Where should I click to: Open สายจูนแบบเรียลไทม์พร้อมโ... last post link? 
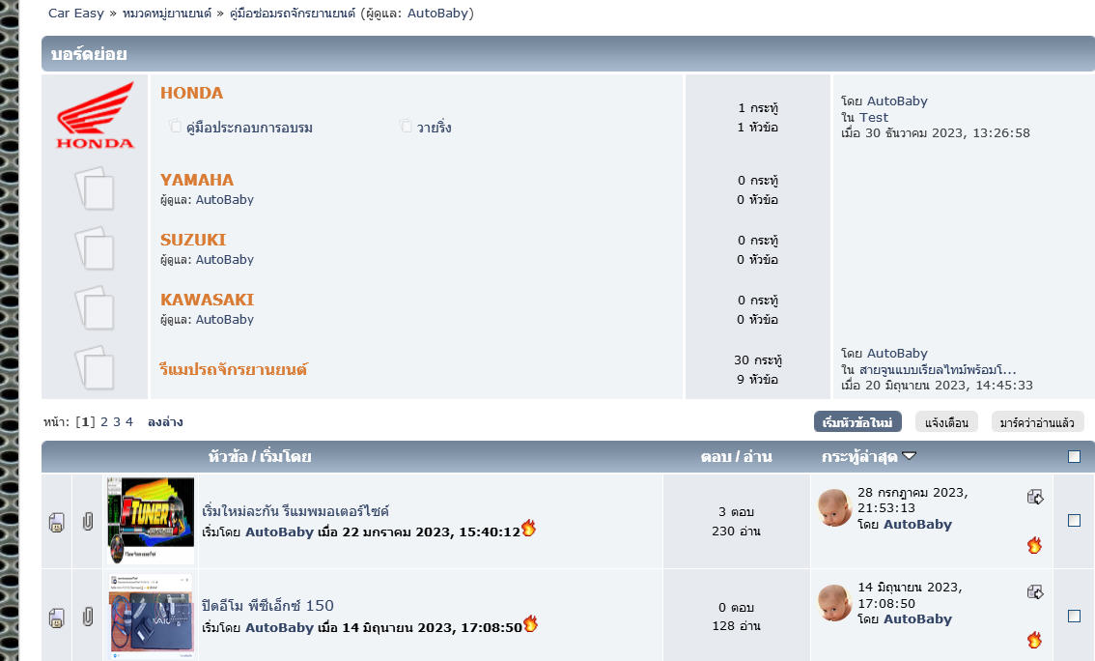tap(938, 369)
